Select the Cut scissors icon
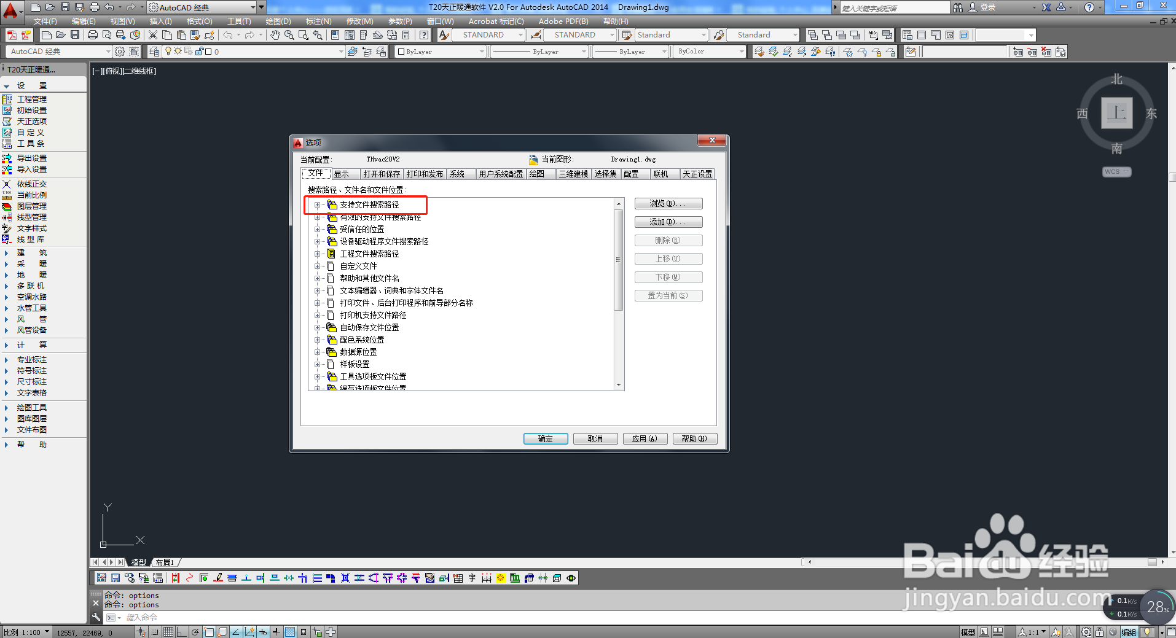Viewport: 1176px width, 638px height. pyautogui.click(x=153, y=35)
